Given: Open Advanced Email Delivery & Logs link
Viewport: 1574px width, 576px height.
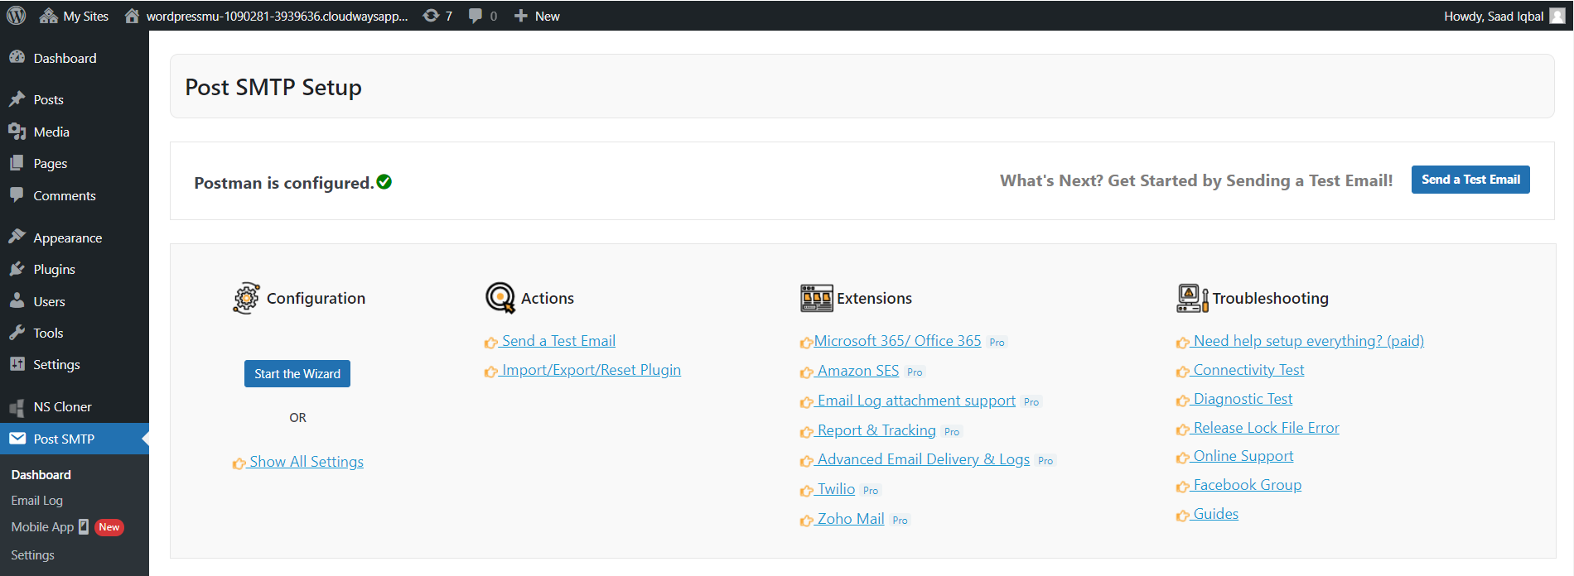Looking at the screenshot, I should click(x=923, y=459).
